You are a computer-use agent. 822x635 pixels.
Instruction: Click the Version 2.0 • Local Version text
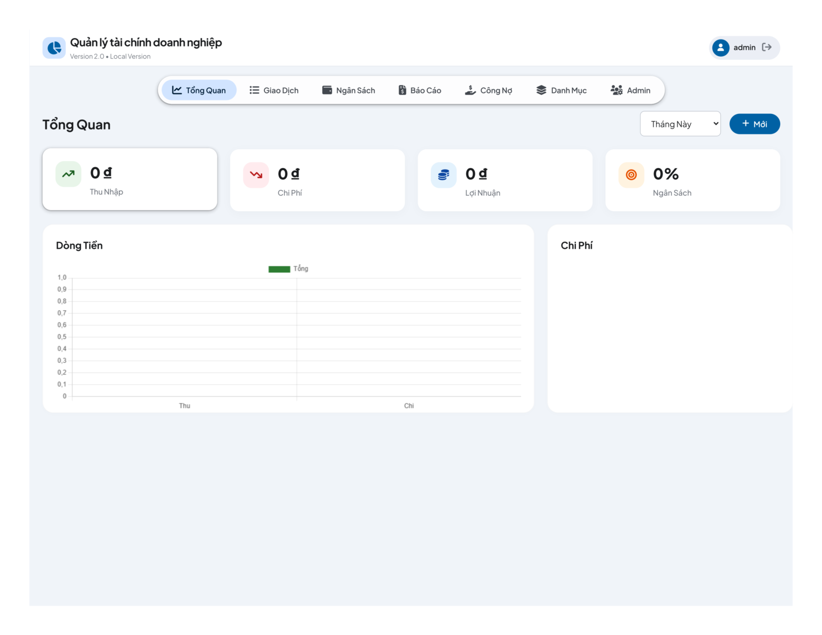tap(110, 57)
